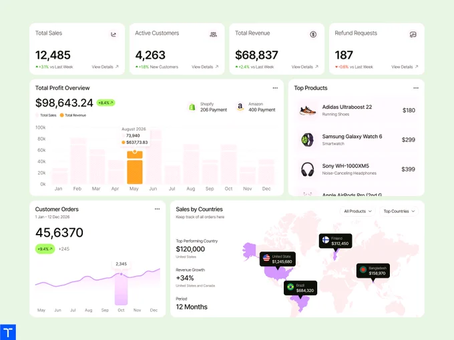Select Adidas Ultraboost 22 product row
The image size is (454, 340).
357,110
